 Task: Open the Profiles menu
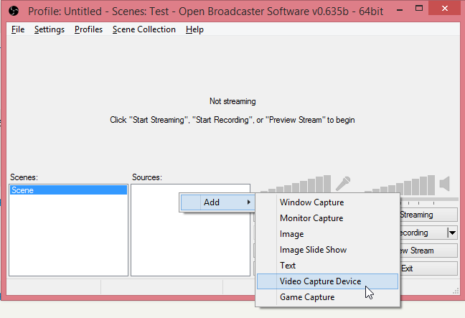point(88,29)
